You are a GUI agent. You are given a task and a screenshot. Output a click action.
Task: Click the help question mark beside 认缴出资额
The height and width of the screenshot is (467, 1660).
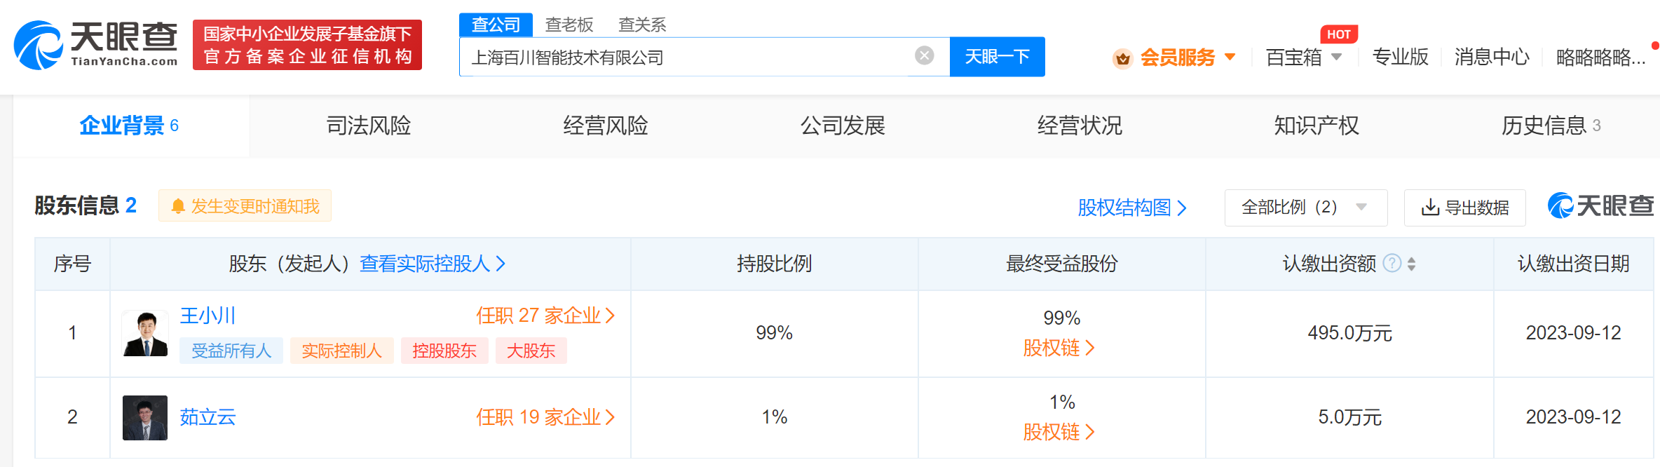click(x=1392, y=264)
